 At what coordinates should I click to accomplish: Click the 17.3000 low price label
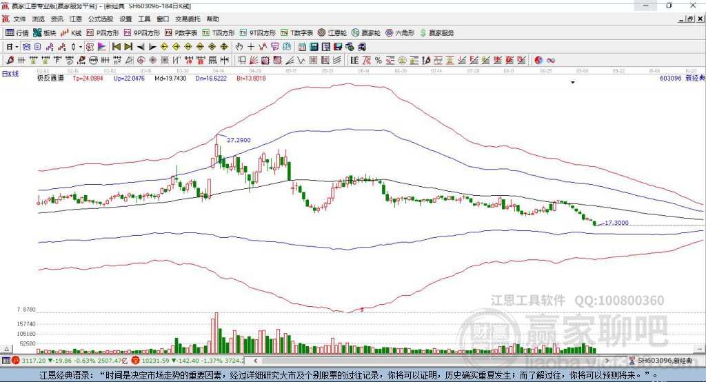pos(616,223)
